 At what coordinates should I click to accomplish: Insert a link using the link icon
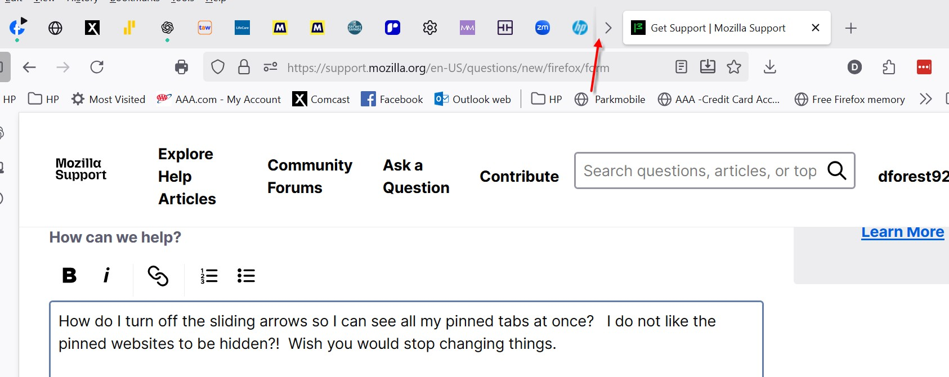158,276
